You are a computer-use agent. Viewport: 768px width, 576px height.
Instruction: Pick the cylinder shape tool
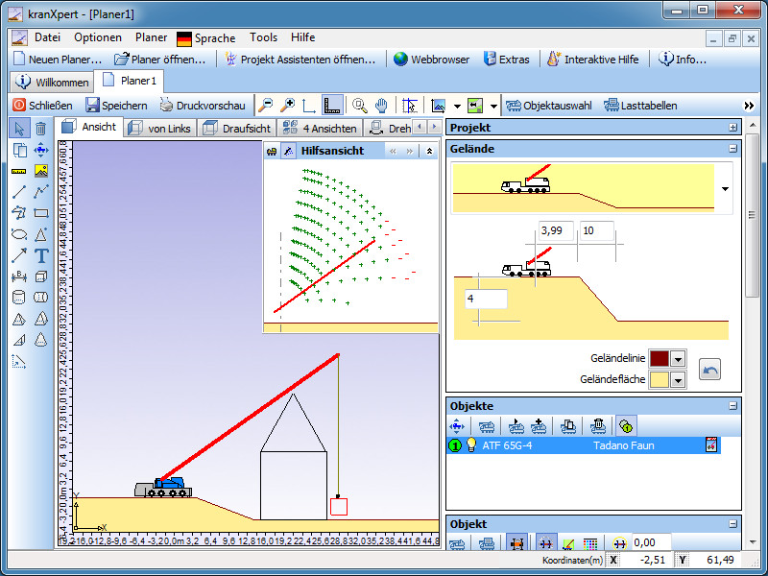[18, 298]
